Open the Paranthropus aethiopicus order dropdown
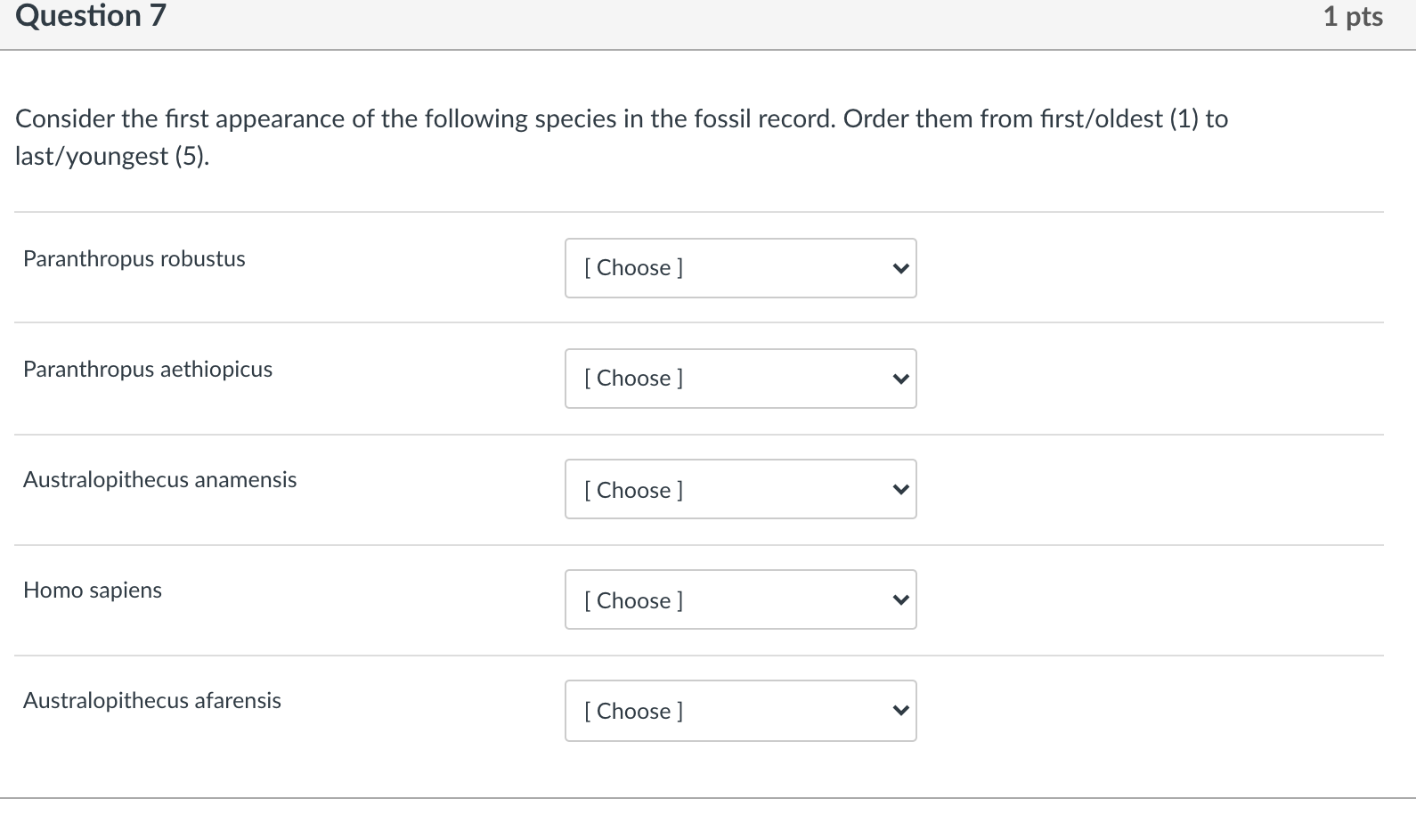Image resolution: width=1416 pixels, height=823 pixels. point(739,379)
